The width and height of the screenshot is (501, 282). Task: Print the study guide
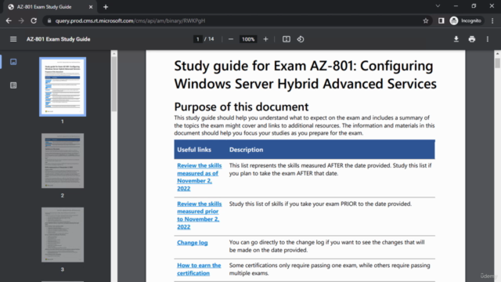(471, 39)
